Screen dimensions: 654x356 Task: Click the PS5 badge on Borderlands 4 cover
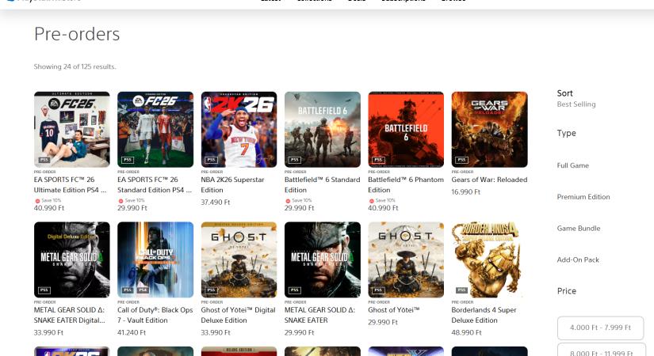(x=461, y=290)
